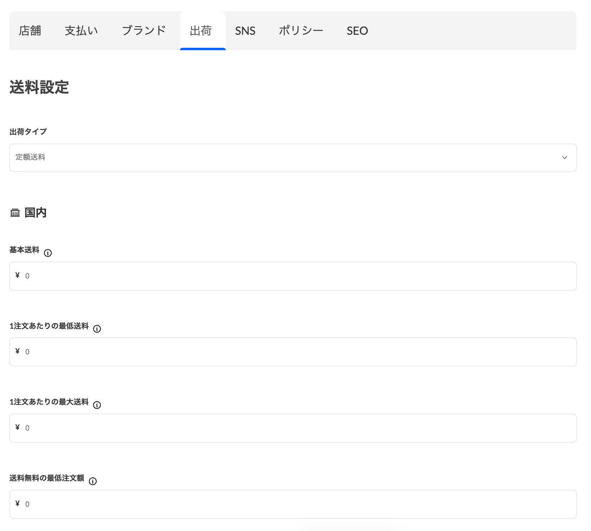Image resolution: width=591 pixels, height=531 pixels.
Task: Click the info icon next to 1注文あたりの最大送料
Action: [x=97, y=405]
